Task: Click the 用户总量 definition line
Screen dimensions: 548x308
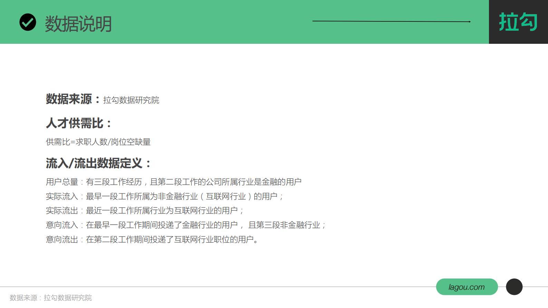Action: pos(173,182)
